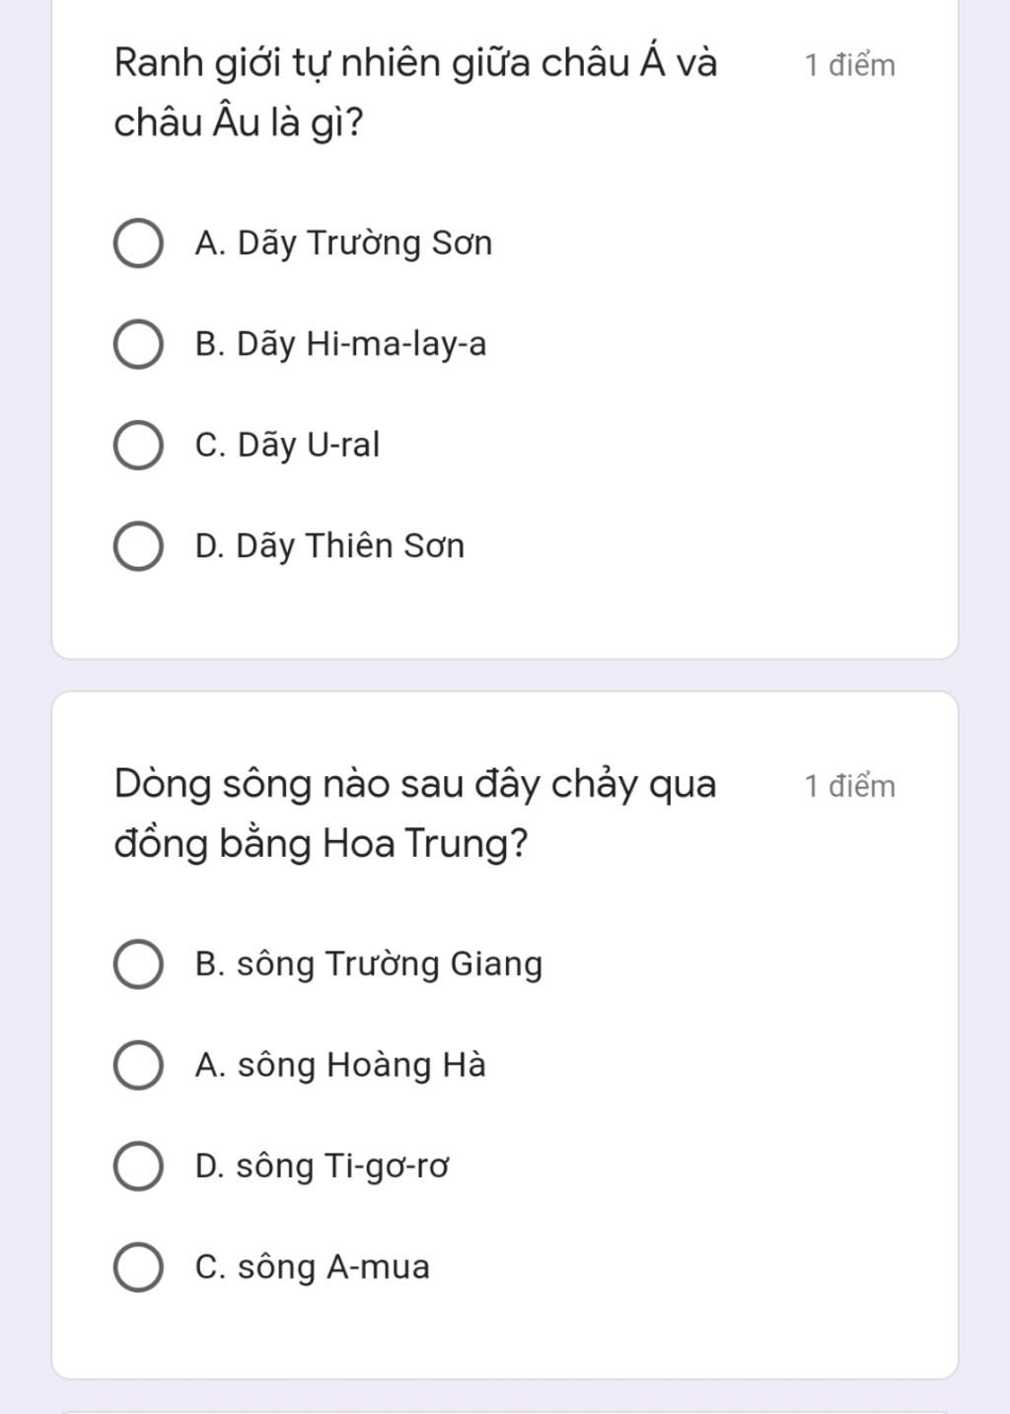Mark the D. sông Ti-gơ-rơ radio option
Screen dimensions: 1010x1414
click(138, 1167)
